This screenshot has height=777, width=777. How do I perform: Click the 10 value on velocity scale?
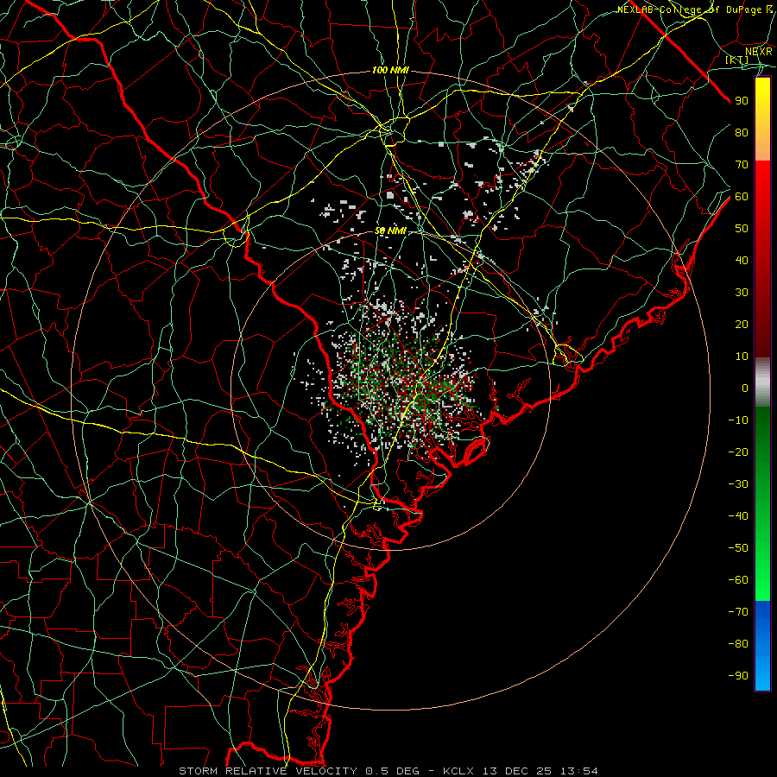coord(742,357)
